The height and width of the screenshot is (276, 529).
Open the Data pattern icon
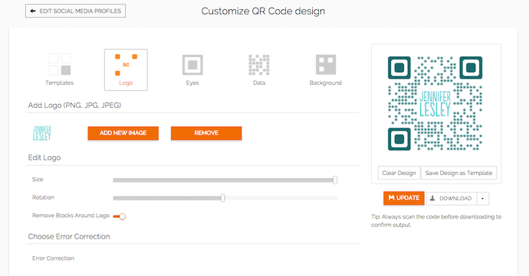point(259,65)
